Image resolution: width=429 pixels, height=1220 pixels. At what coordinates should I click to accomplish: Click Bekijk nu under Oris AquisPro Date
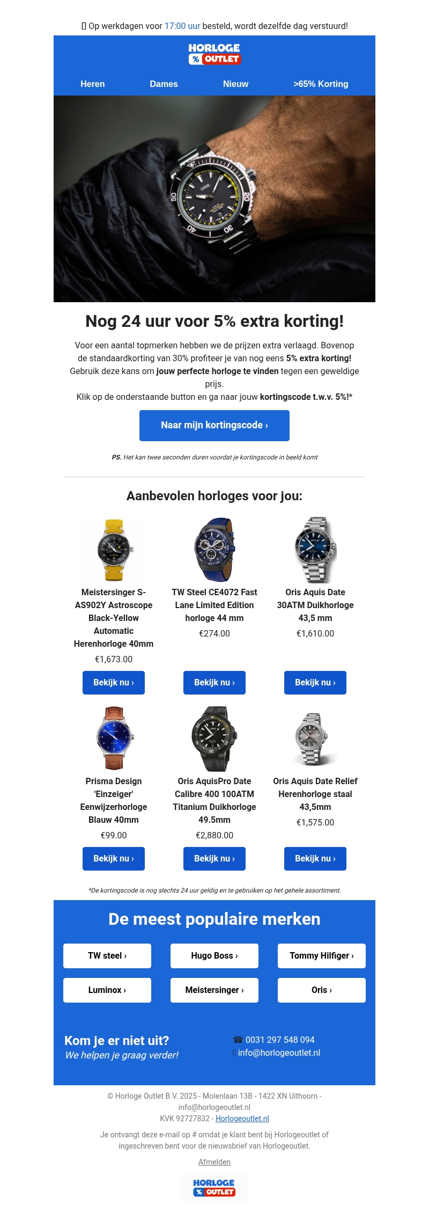(214, 859)
